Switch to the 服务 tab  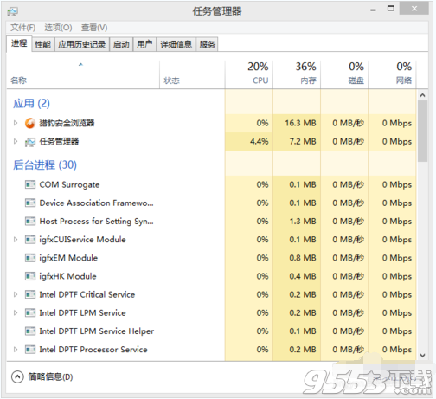(x=207, y=44)
